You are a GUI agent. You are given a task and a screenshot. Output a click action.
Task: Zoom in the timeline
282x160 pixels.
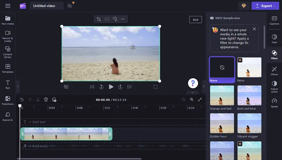[x=192, y=100]
